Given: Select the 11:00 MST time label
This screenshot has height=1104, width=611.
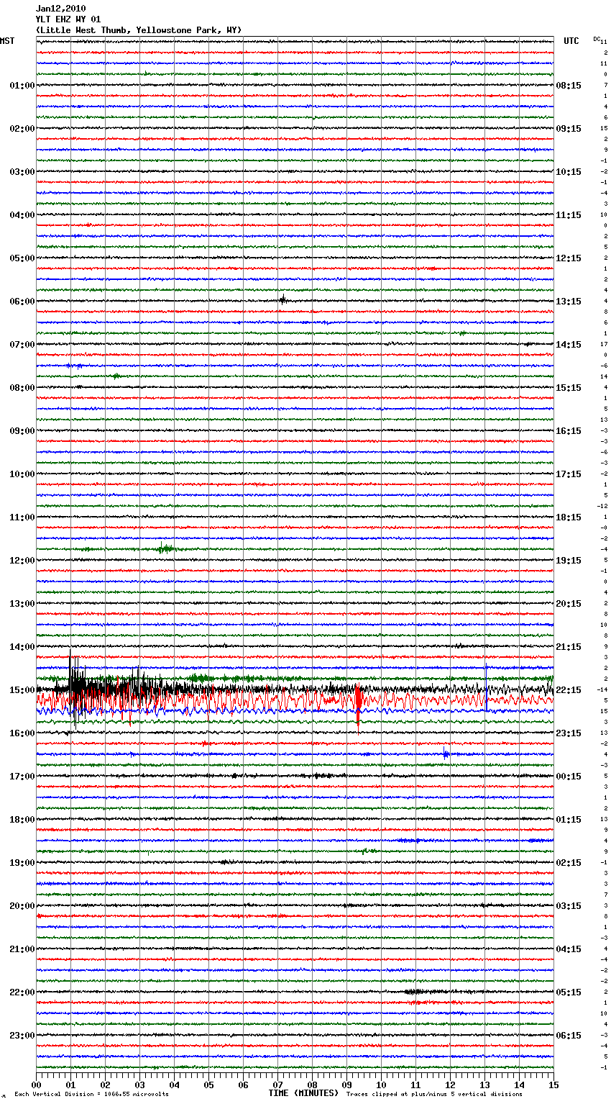Looking at the screenshot, I should (x=22, y=517).
